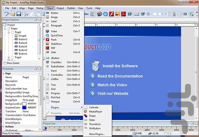Click the Save floppy disk icon
The height and width of the screenshot is (137, 199).
tap(19, 14)
